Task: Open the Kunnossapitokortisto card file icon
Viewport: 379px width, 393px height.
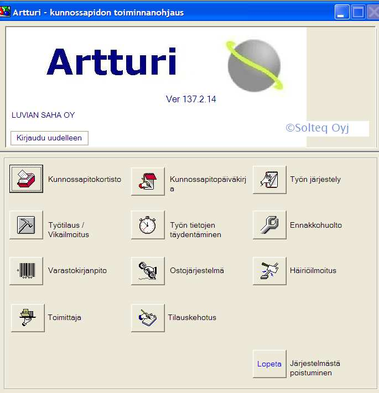Action: (x=27, y=179)
